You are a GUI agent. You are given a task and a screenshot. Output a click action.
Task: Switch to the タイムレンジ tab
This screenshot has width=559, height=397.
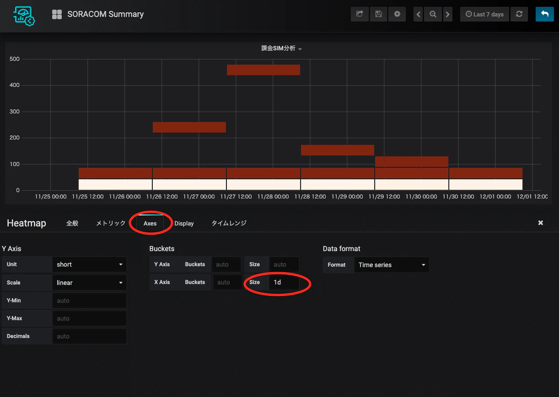(229, 223)
